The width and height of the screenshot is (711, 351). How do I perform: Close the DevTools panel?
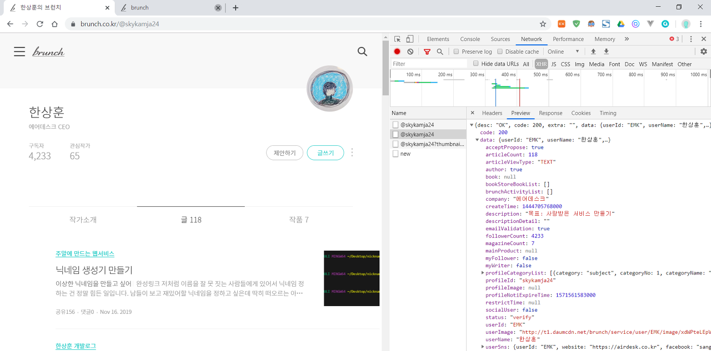704,39
